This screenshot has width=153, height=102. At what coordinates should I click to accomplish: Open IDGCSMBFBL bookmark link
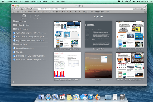tap(100, 12)
